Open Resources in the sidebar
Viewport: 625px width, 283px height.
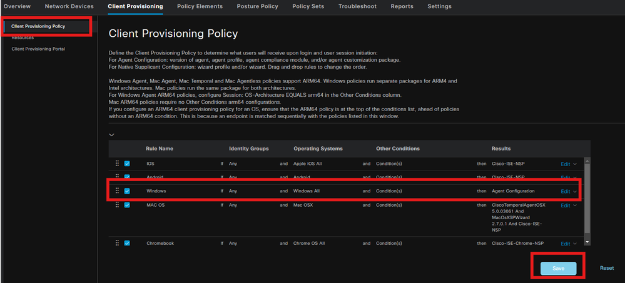(x=23, y=38)
